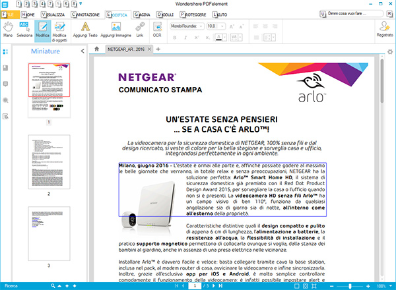The image size is (396, 290).
Task: Align text left
Action: click(x=256, y=26)
